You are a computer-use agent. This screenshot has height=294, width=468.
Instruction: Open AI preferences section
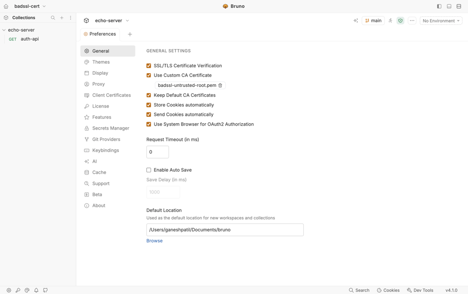[108, 161]
